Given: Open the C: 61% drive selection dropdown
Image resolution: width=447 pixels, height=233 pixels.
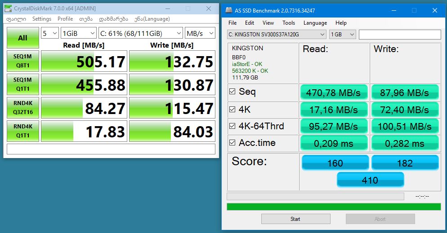Looking at the screenshot, I should (x=141, y=33).
